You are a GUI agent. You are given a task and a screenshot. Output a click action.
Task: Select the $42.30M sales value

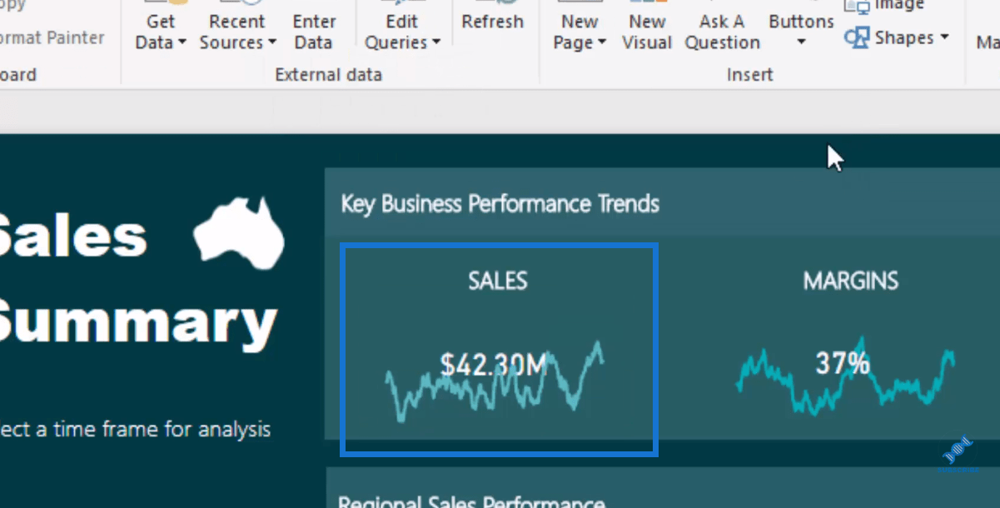[494, 364]
